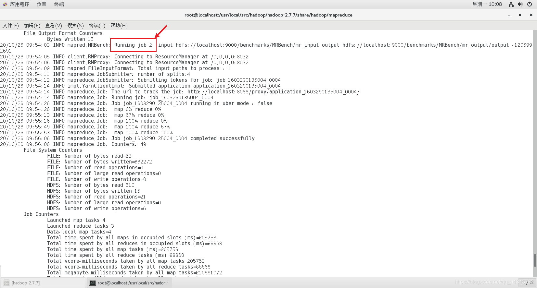Open the 位置 (Places) menu

[42, 4]
